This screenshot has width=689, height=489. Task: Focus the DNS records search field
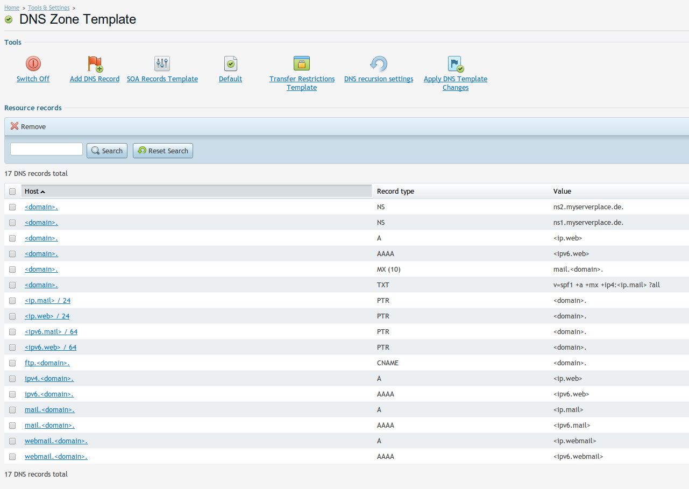[x=46, y=149]
